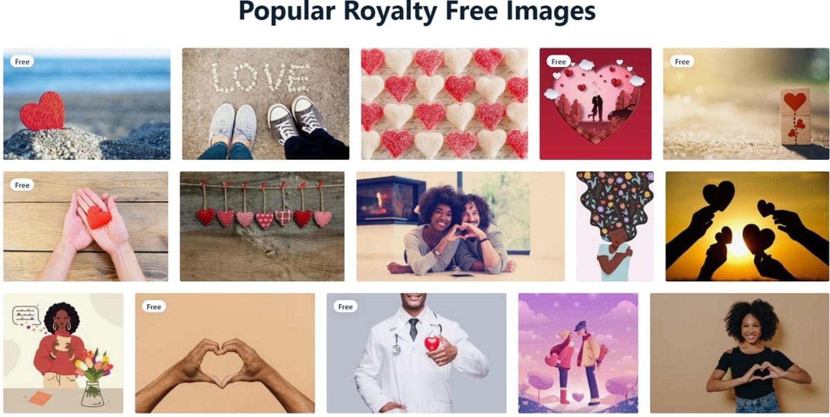Click the Free badge on the hands holding heart photo
This screenshot has width=830, height=417.
[22, 185]
